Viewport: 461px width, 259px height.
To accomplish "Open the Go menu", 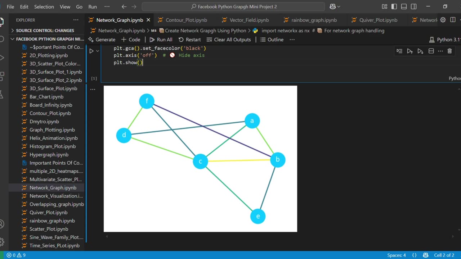I will (x=79, y=6).
